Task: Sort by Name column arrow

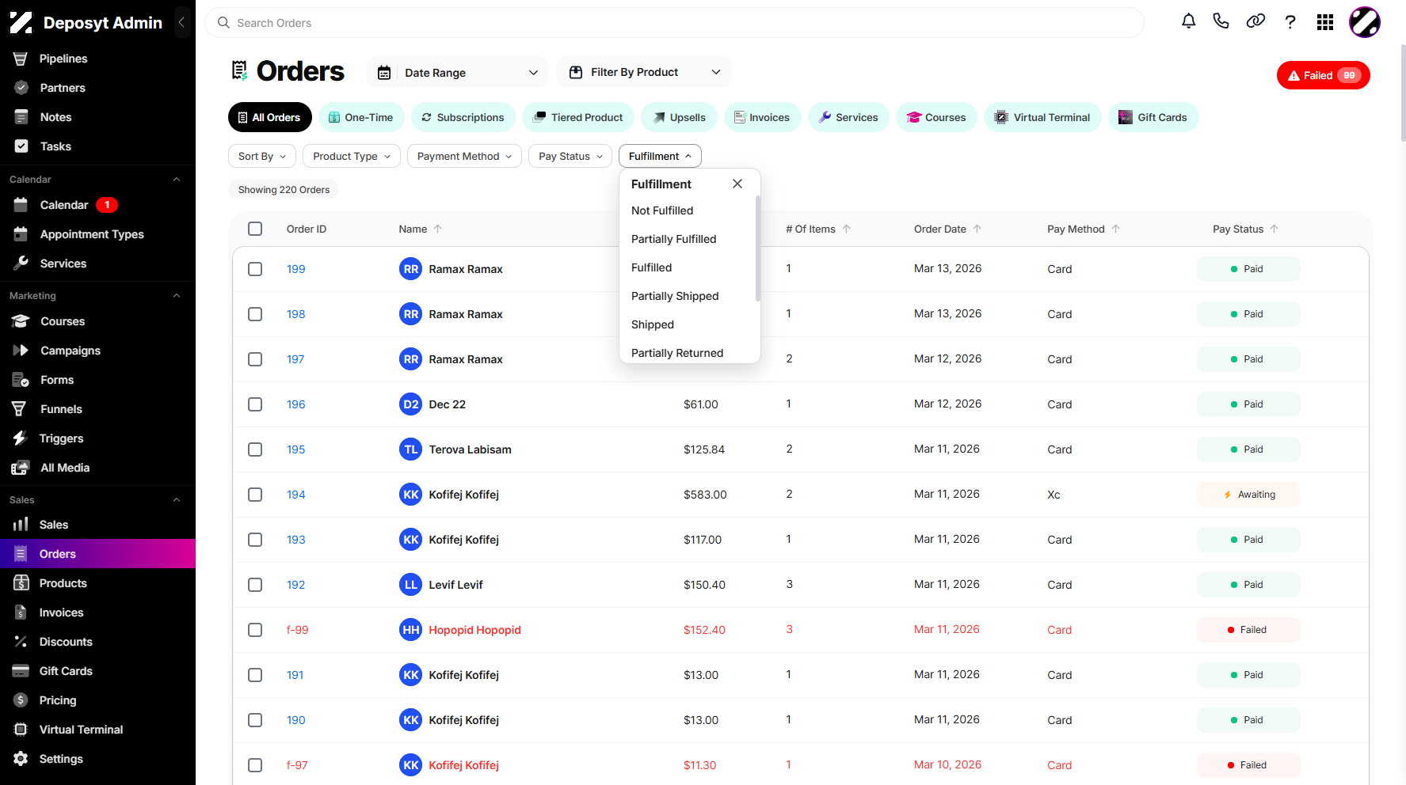Action: (438, 229)
